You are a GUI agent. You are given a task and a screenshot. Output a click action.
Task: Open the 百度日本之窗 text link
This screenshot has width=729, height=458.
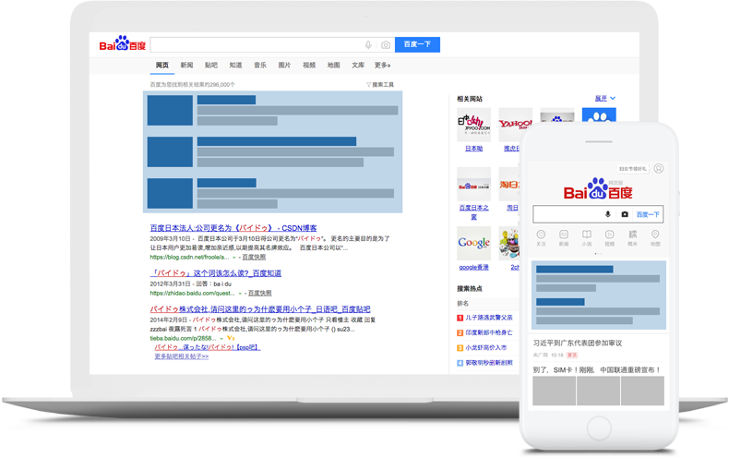pos(473,212)
